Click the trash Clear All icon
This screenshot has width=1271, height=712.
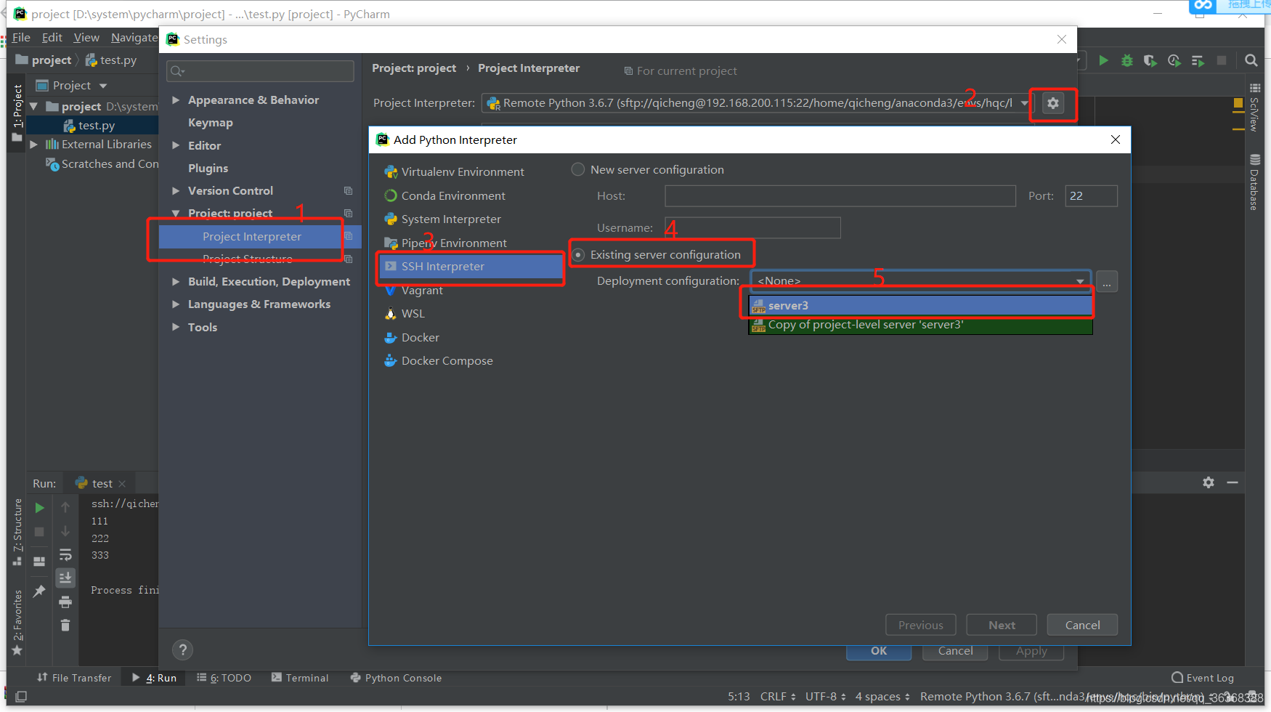coord(65,625)
